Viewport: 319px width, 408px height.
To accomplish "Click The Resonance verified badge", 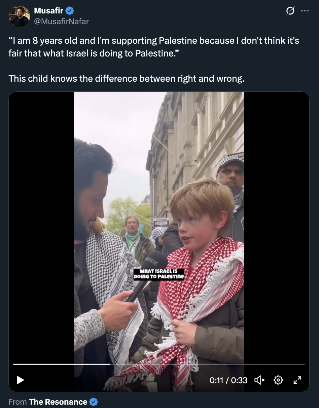I will [94, 402].
